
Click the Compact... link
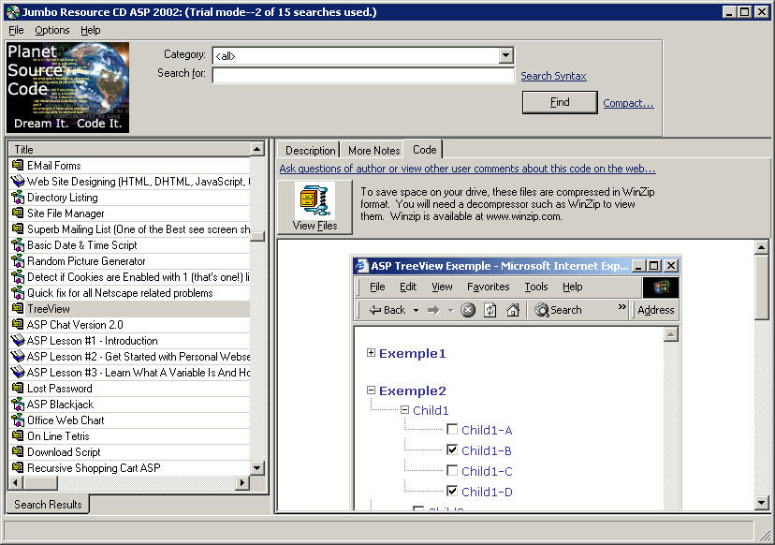tap(628, 103)
